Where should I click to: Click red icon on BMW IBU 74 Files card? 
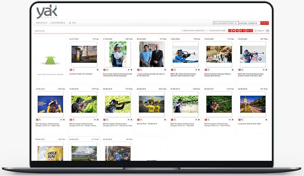172,70
